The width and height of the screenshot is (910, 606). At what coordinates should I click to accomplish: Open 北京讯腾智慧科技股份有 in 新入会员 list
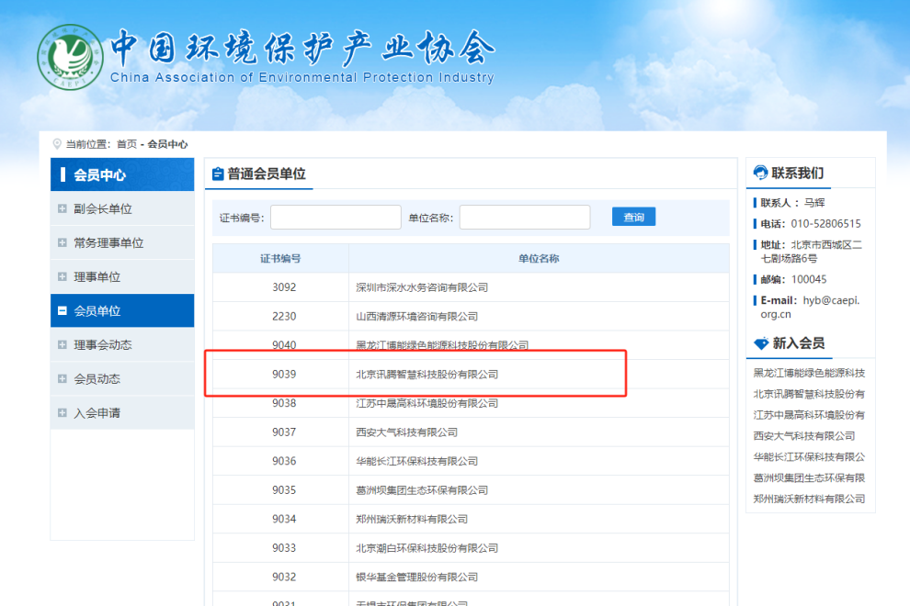pos(809,394)
